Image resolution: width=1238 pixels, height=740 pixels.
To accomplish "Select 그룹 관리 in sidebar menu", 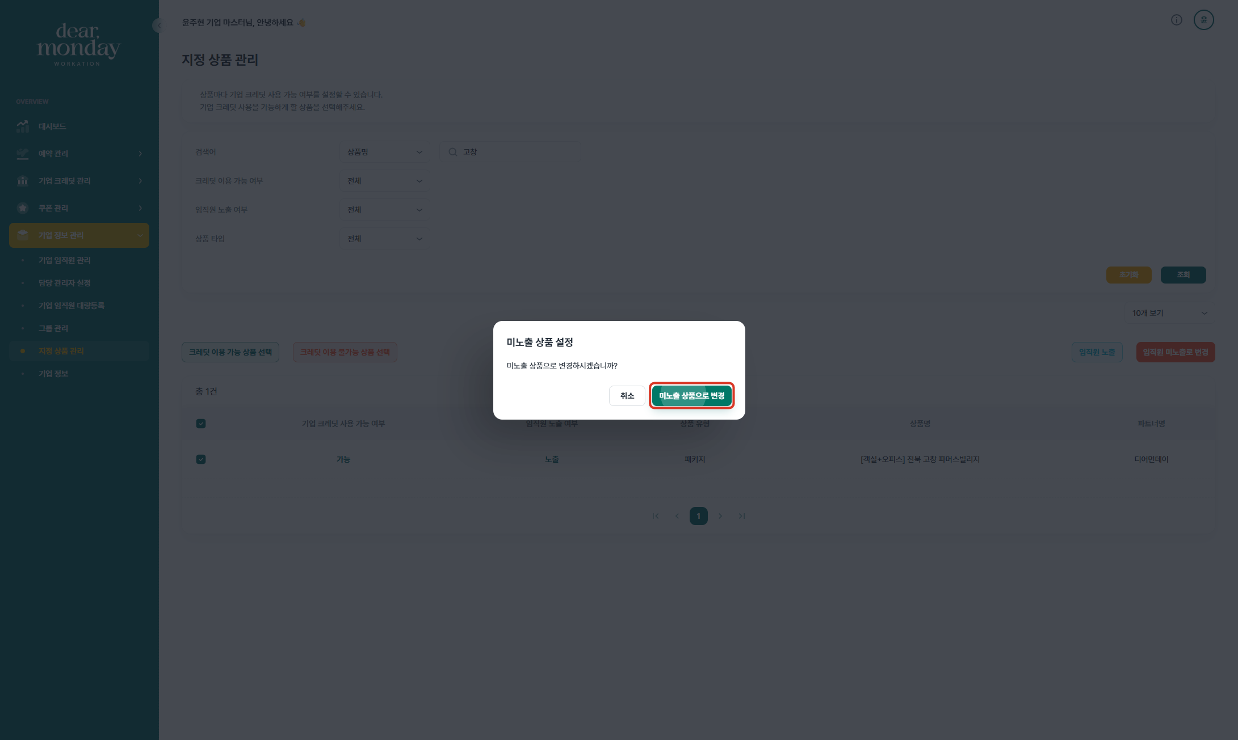I will (53, 328).
